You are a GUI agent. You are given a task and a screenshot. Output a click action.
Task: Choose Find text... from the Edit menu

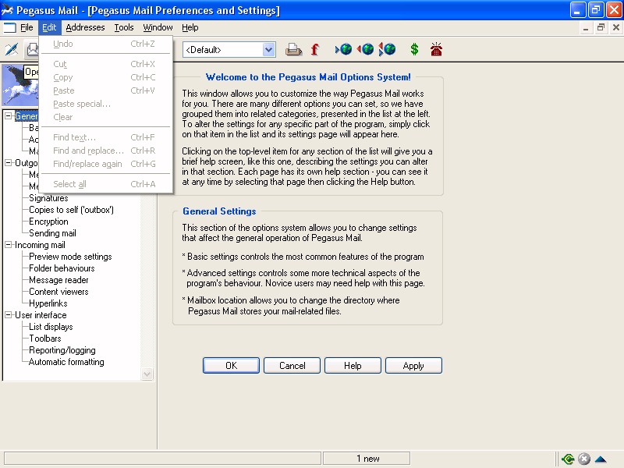tap(106, 137)
